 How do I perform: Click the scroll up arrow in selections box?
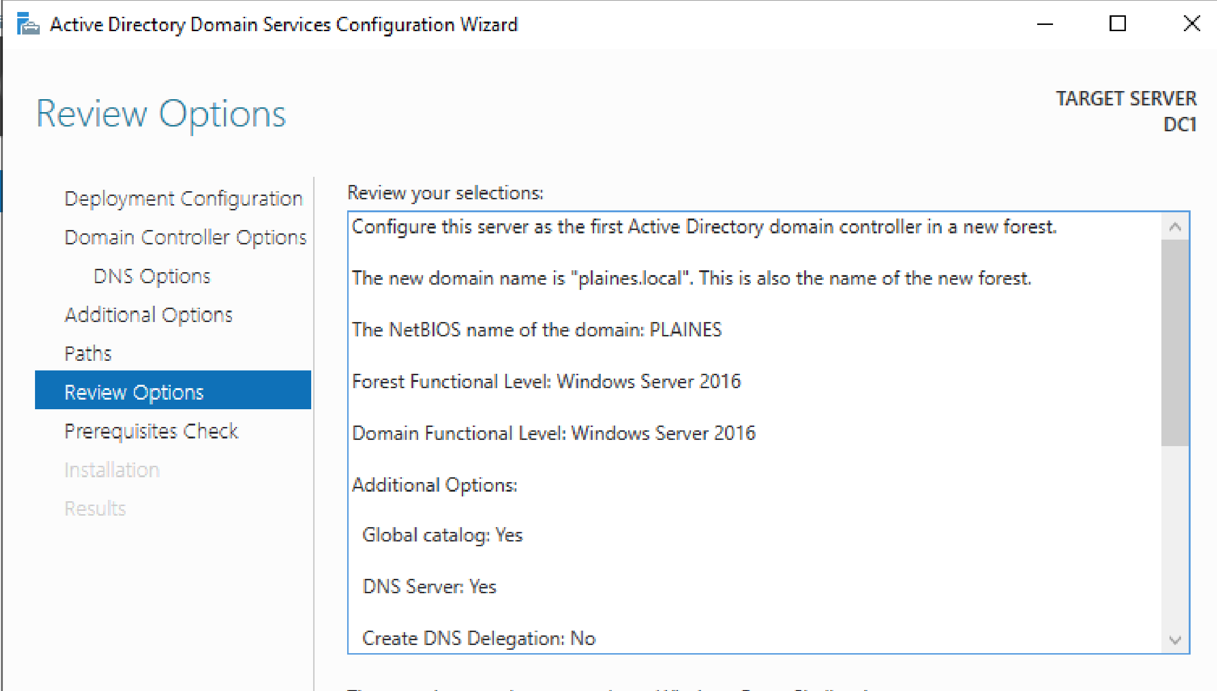pyautogui.click(x=1175, y=227)
